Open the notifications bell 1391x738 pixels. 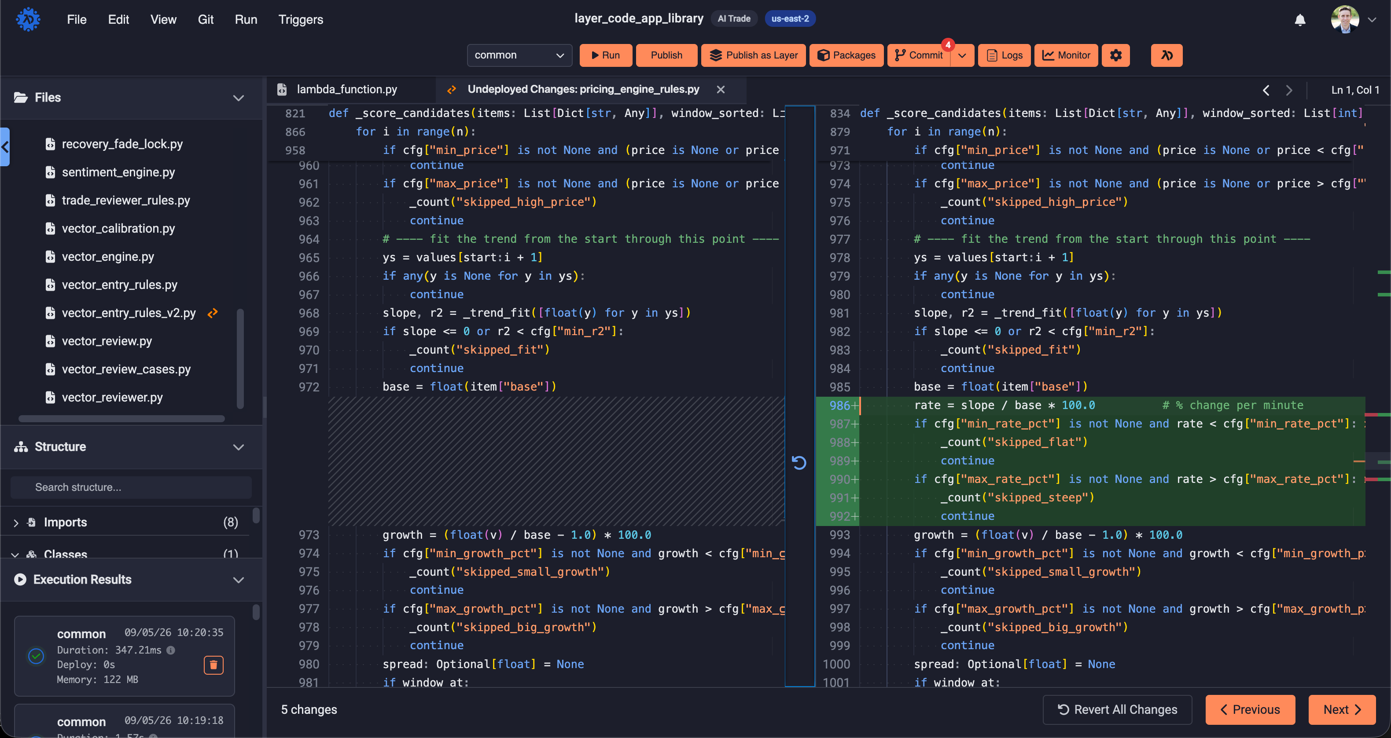[1300, 20]
